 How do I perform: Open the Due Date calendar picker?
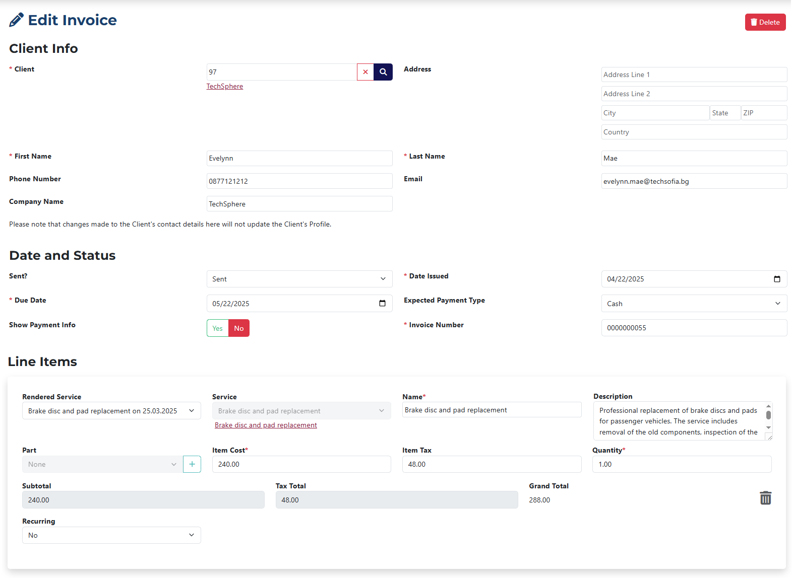(x=382, y=303)
